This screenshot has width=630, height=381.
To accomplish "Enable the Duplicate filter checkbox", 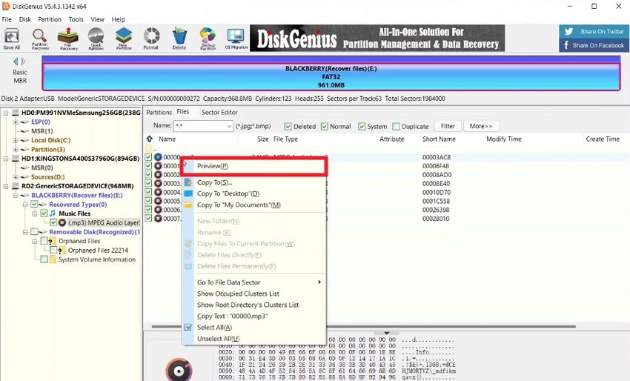I will [x=397, y=127].
